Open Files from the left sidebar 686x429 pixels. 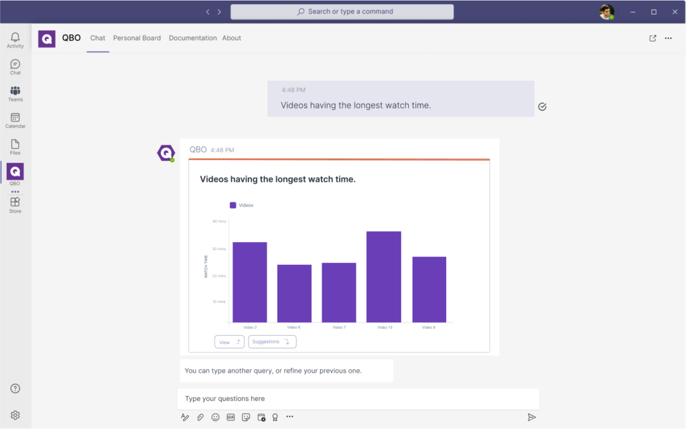[15, 147]
